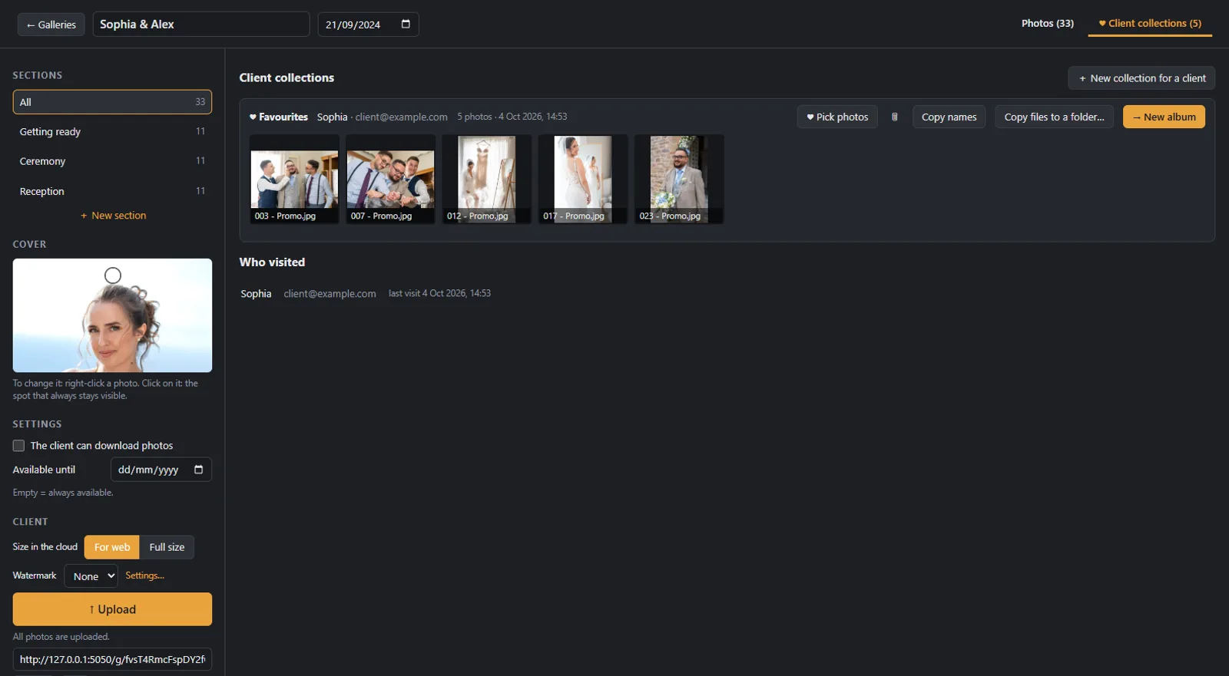
Task: Open the Watermark dropdown
Action: click(91, 576)
